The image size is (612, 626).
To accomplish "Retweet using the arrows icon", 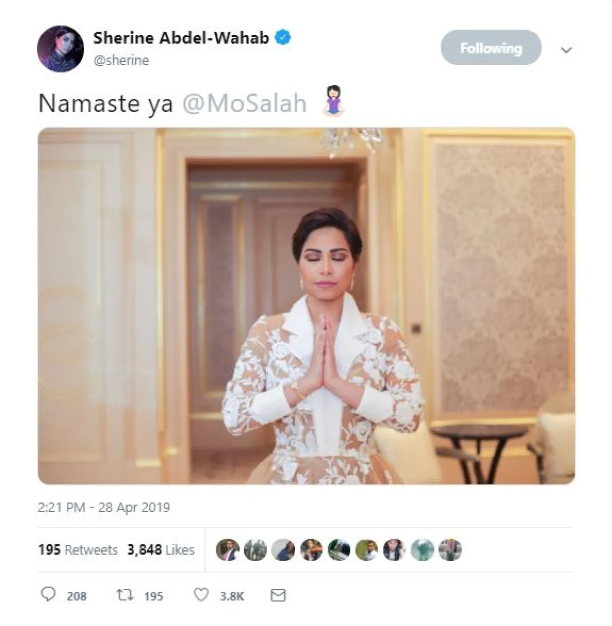I will click(x=124, y=595).
